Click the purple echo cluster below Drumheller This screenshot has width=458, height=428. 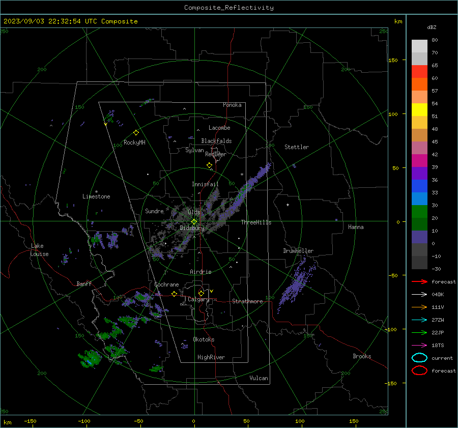(x=297, y=283)
